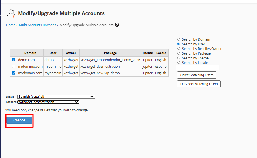Open the Locale dropdown showing Spanish

[x=56, y=97]
